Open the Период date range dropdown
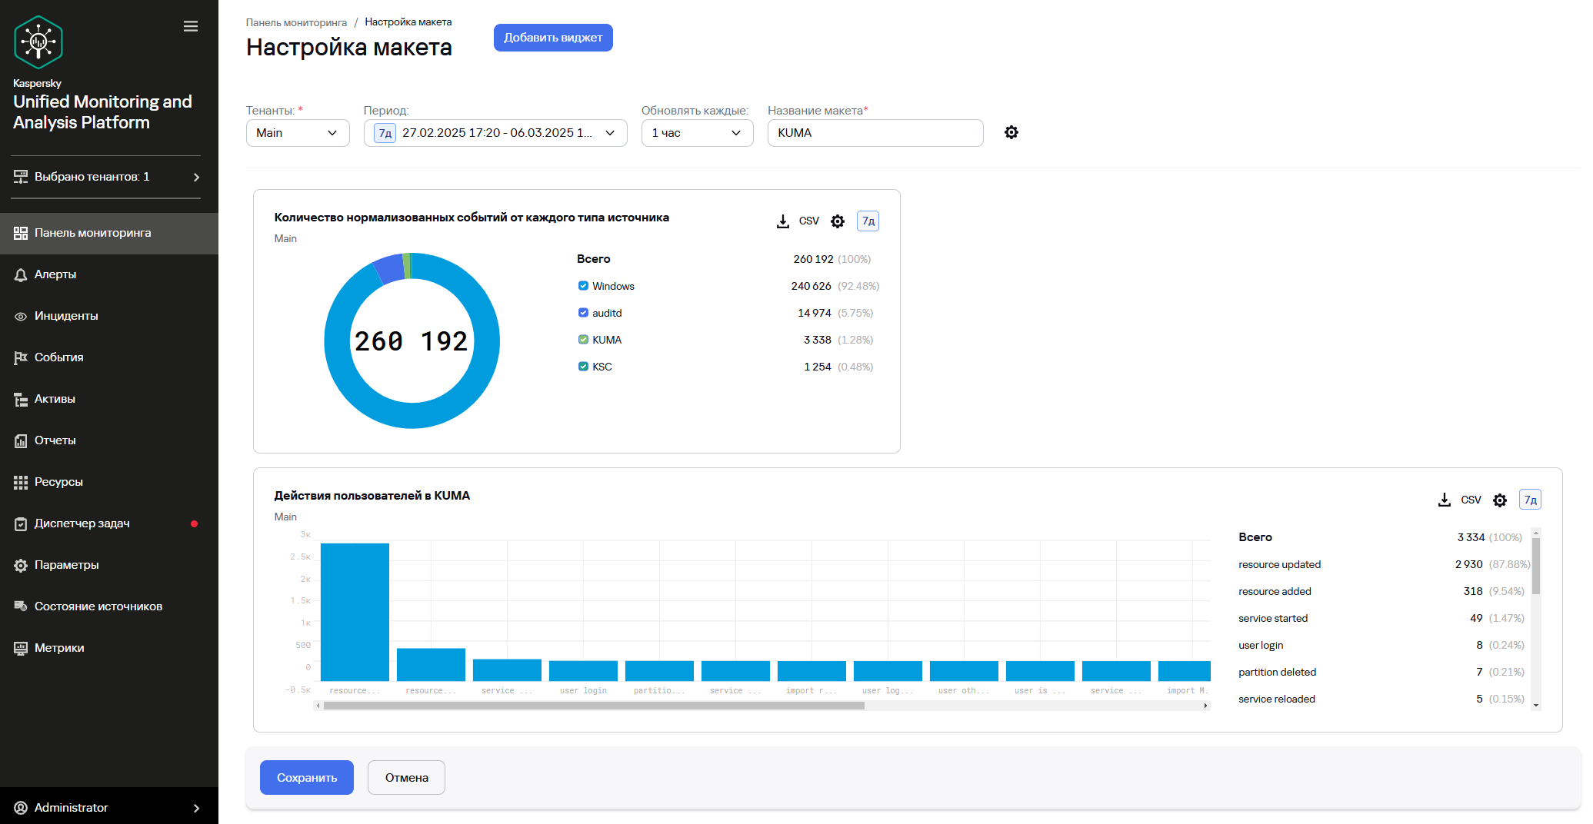 495,133
